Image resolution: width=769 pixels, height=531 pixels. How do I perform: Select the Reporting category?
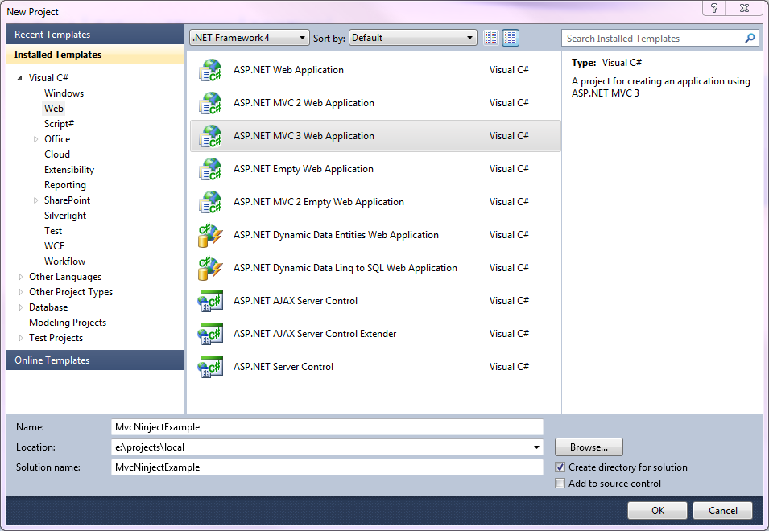[65, 185]
